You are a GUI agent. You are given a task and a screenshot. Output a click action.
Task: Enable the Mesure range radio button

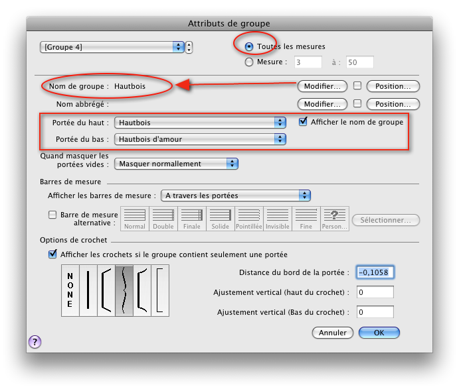249,62
